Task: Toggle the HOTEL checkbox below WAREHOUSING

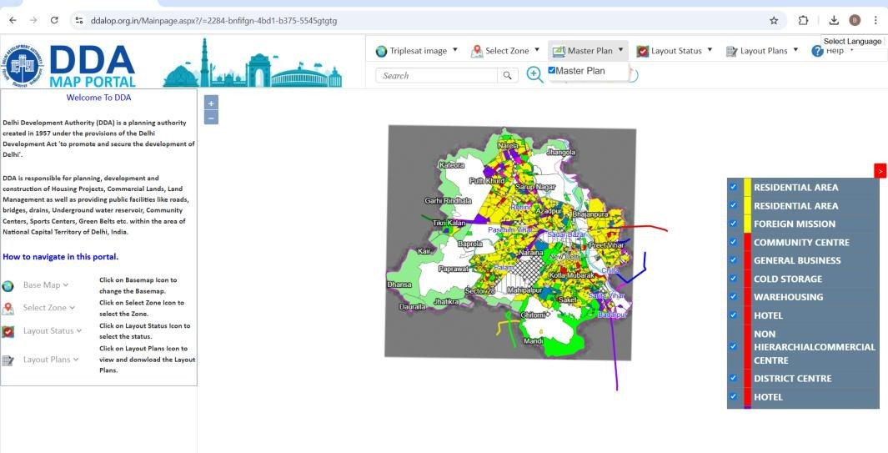Action: [x=734, y=315]
